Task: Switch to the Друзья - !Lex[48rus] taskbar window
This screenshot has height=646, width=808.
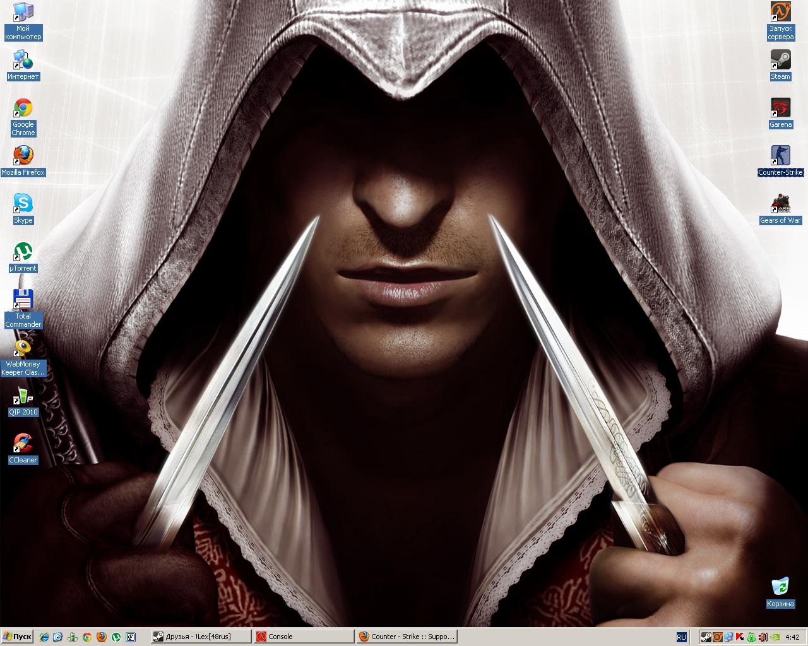Action: pyautogui.click(x=201, y=637)
